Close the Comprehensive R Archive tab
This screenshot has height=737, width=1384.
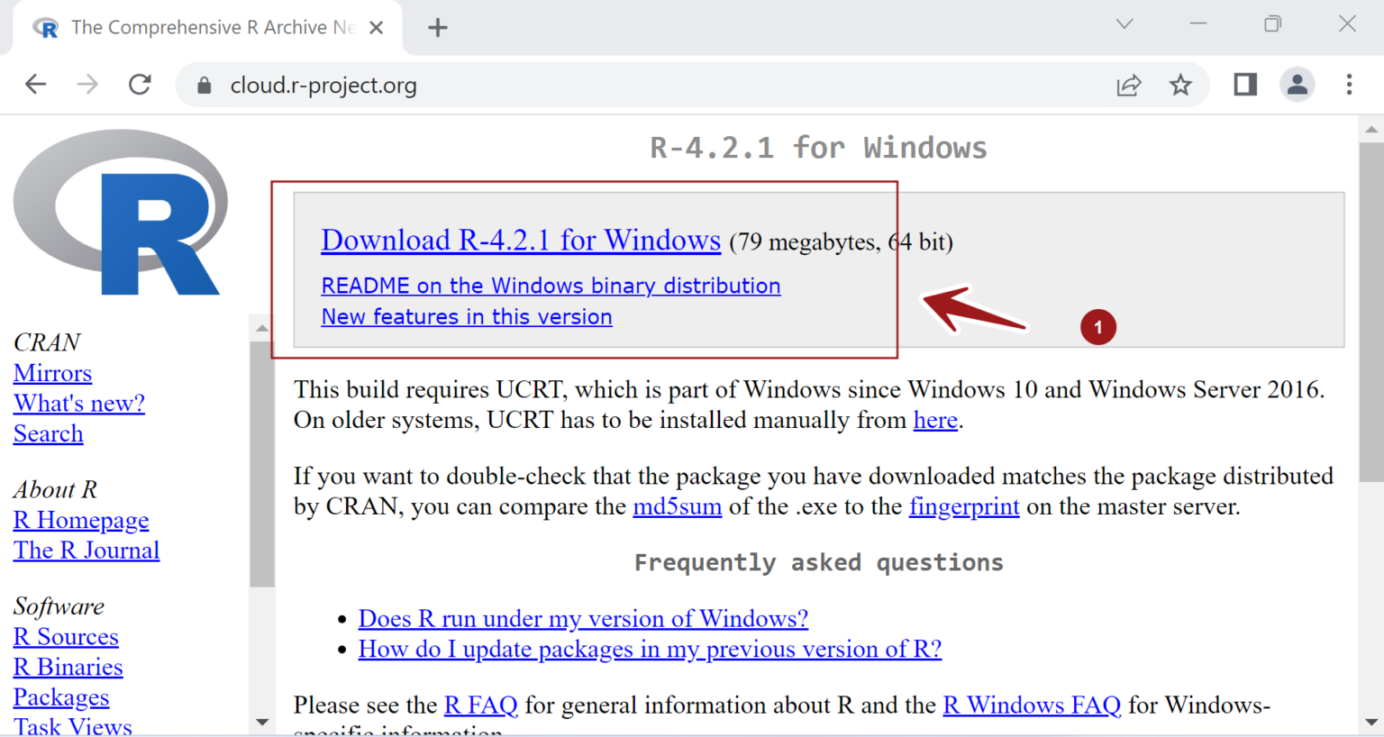[x=377, y=28]
